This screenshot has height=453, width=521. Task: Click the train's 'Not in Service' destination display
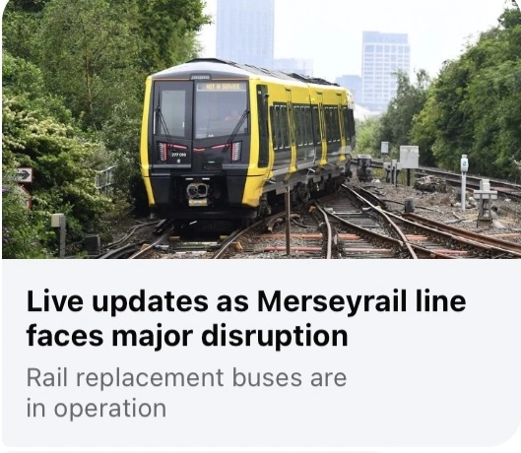point(222,87)
